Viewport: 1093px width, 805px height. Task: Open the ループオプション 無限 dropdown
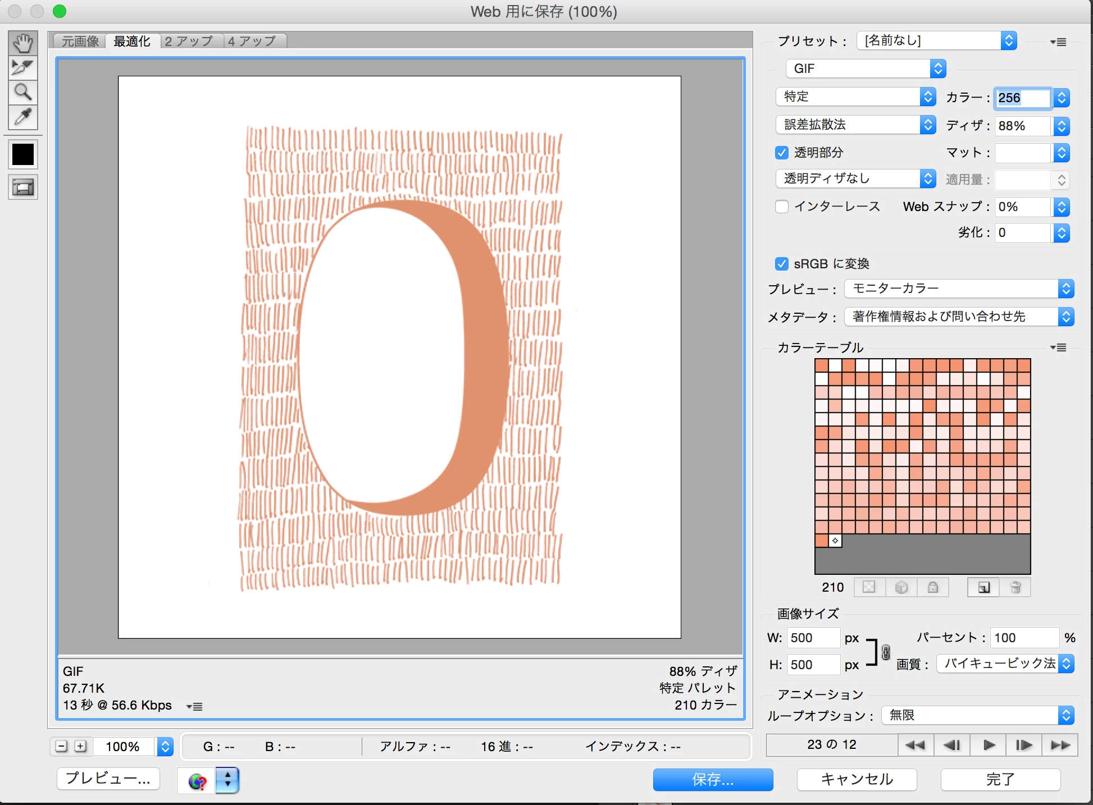[977, 715]
